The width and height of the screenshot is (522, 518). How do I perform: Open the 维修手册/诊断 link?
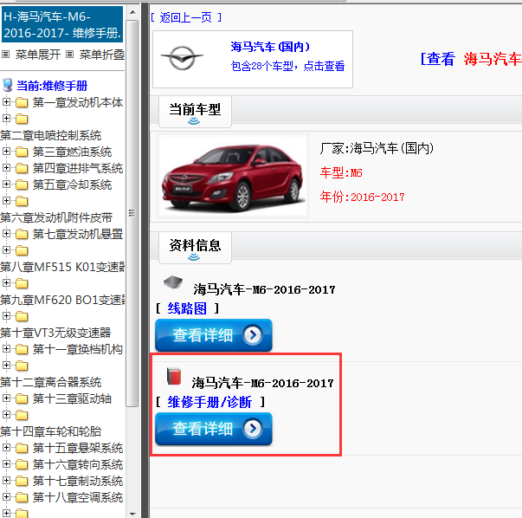pyautogui.click(x=209, y=402)
